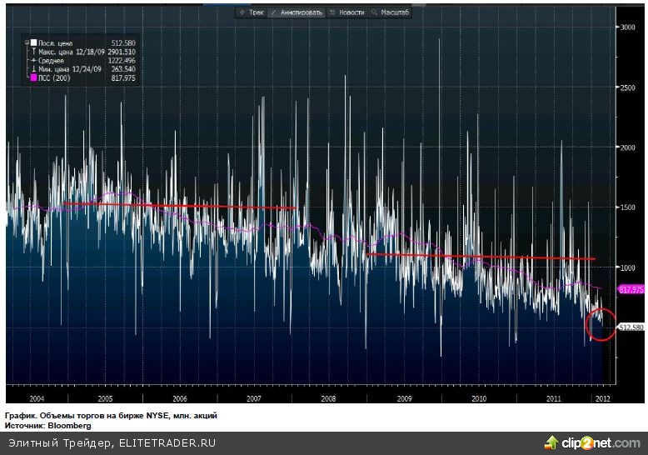Click the red circle marking latest volume
The height and width of the screenshot is (455, 648).
pos(601,324)
